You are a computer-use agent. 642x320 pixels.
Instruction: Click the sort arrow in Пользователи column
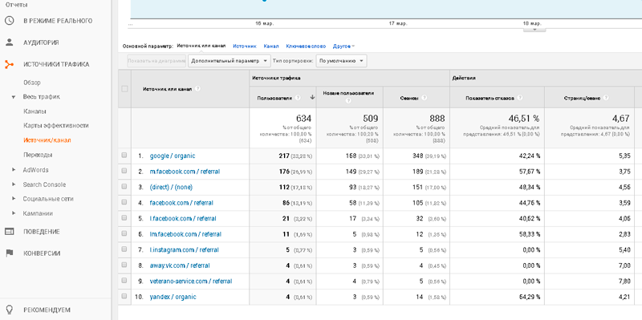(x=312, y=97)
